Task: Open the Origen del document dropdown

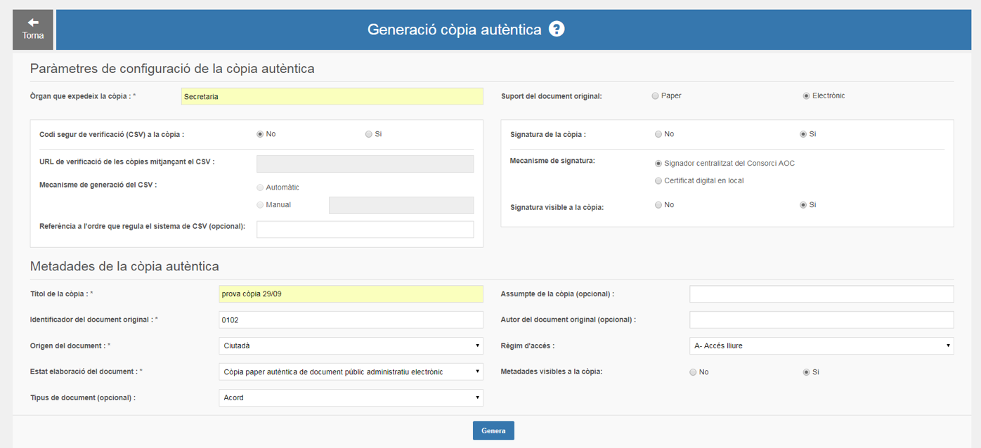Action: click(x=351, y=345)
